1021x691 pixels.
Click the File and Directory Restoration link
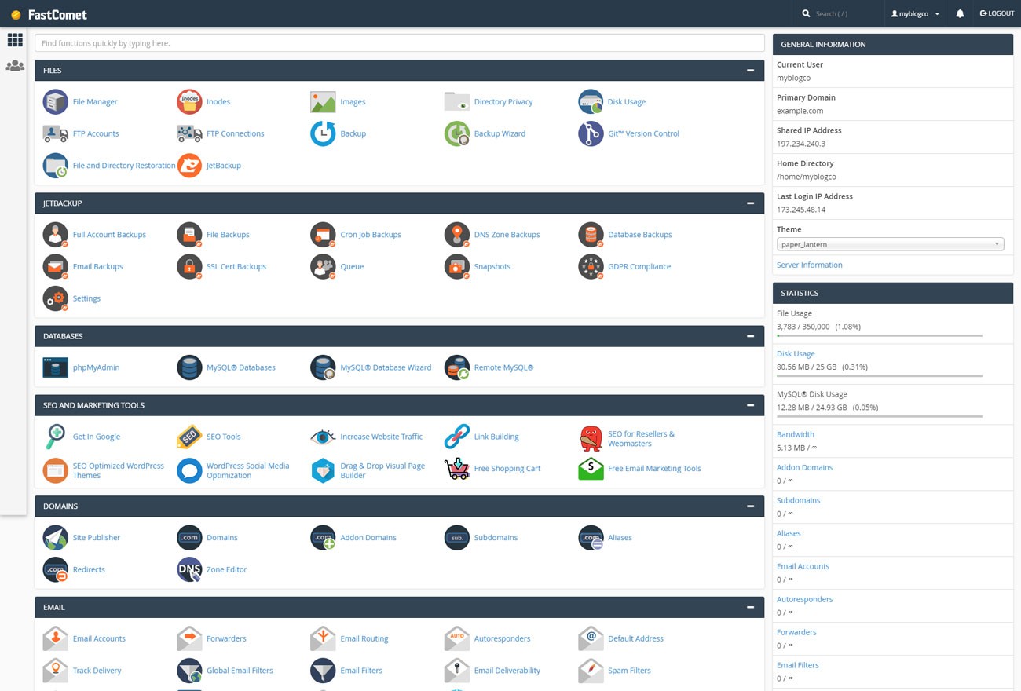(124, 166)
